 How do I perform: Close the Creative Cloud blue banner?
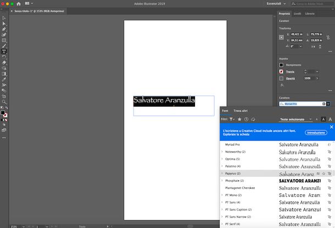click(x=331, y=127)
